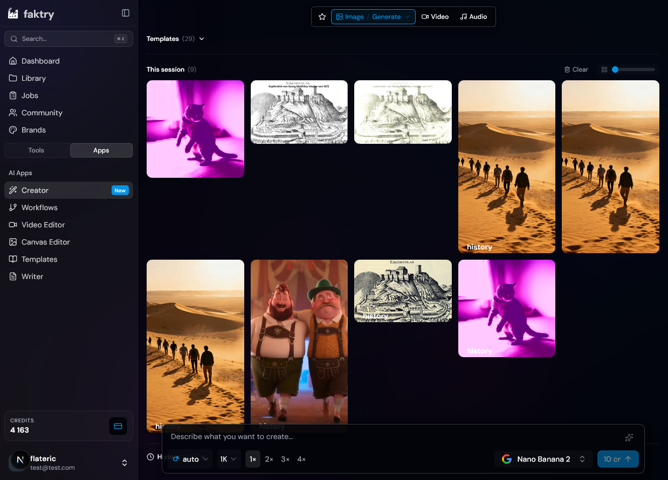The width and height of the screenshot is (668, 480).
Task: Open the first pink cat thumbnail
Action: pos(195,129)
